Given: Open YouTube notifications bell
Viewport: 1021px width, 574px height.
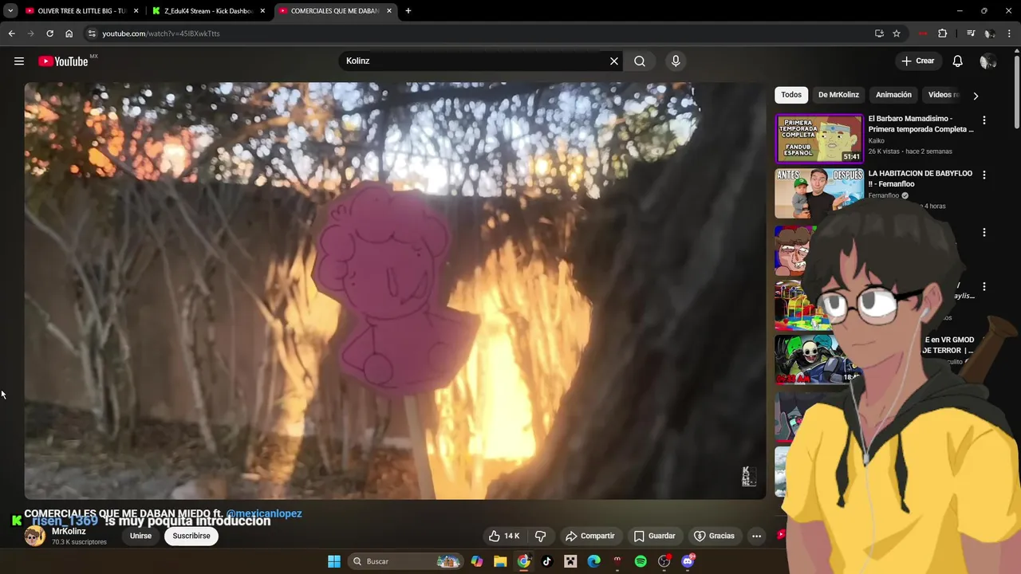Looking at the screenshot, I should (958, 61).
